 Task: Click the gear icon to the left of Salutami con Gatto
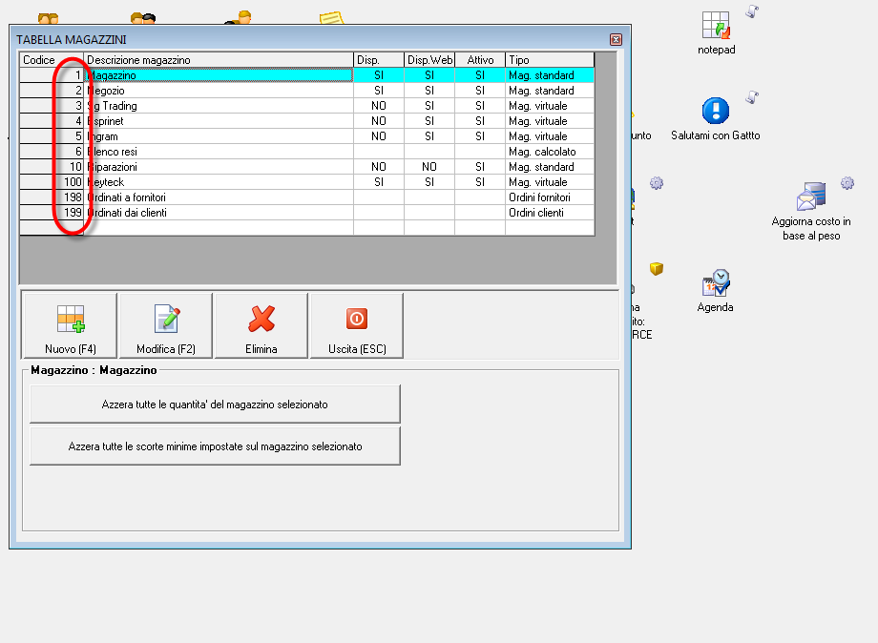click(x=657, y=183)
